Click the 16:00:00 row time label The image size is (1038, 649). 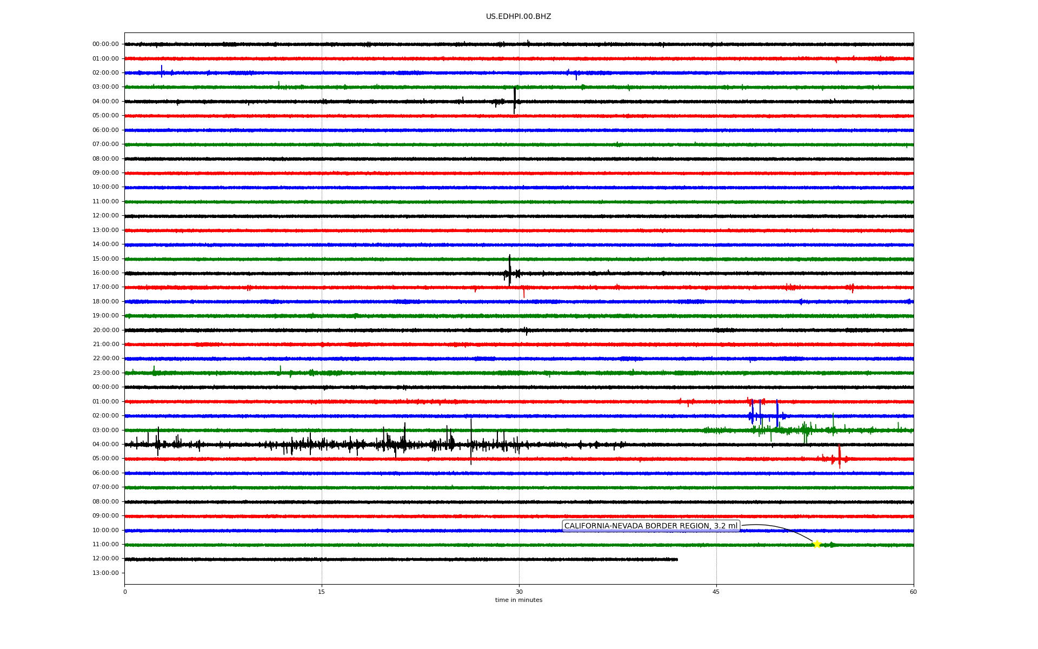(x=105, y=273)
